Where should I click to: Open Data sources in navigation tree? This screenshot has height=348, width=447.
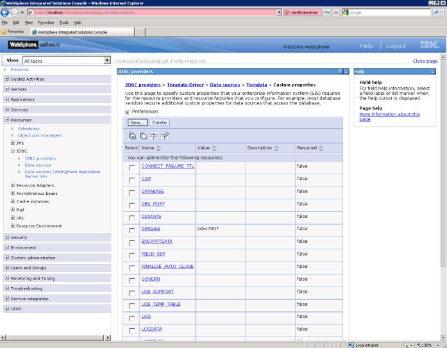tap(38, 165)
